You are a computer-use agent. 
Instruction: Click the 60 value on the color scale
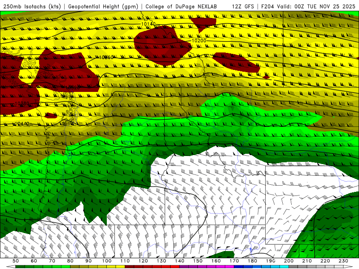click(34, 261)
